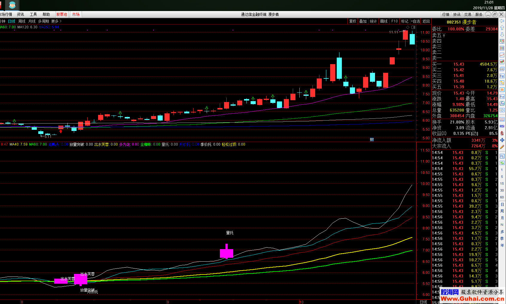Viewport: 506px width, 304px height.
Task: Select monthly 月 period in sidebar
Action: (502, 218)
